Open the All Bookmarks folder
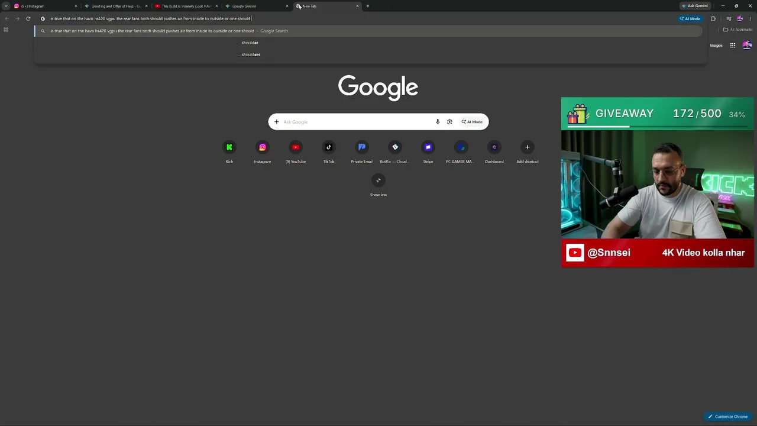Screen dimensions: 757x426 [x=737, y=30]
